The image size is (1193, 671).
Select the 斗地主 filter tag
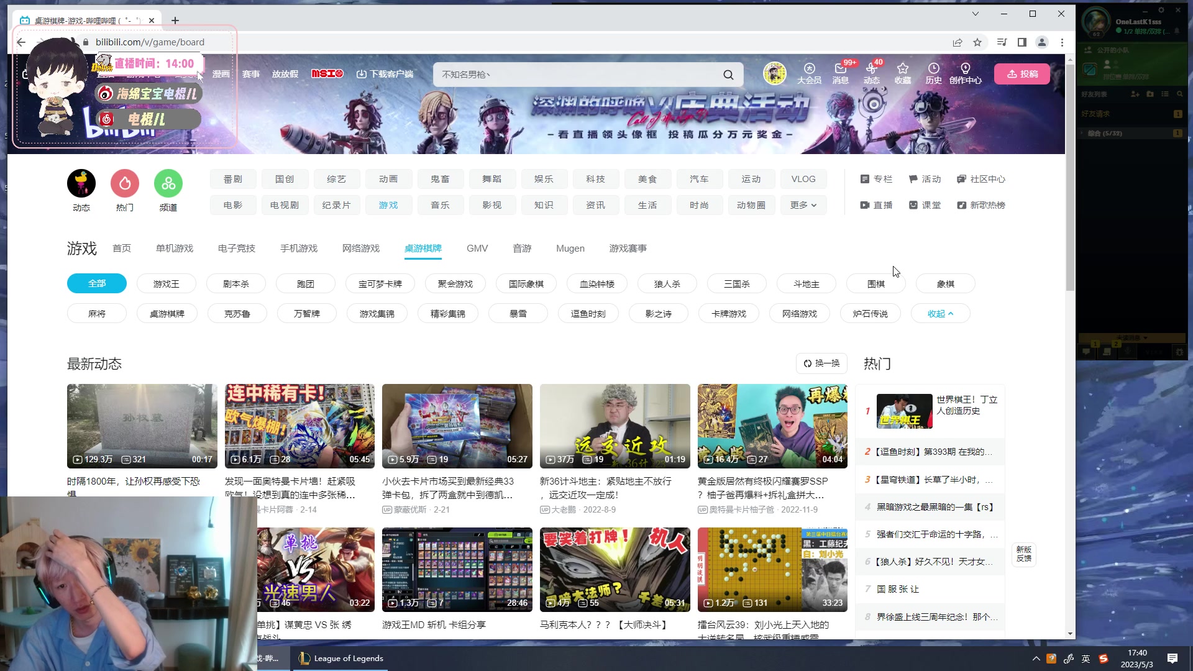807,283
